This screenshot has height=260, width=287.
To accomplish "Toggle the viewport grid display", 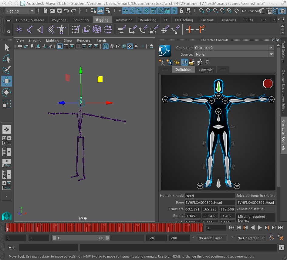I will pos(60,46).
